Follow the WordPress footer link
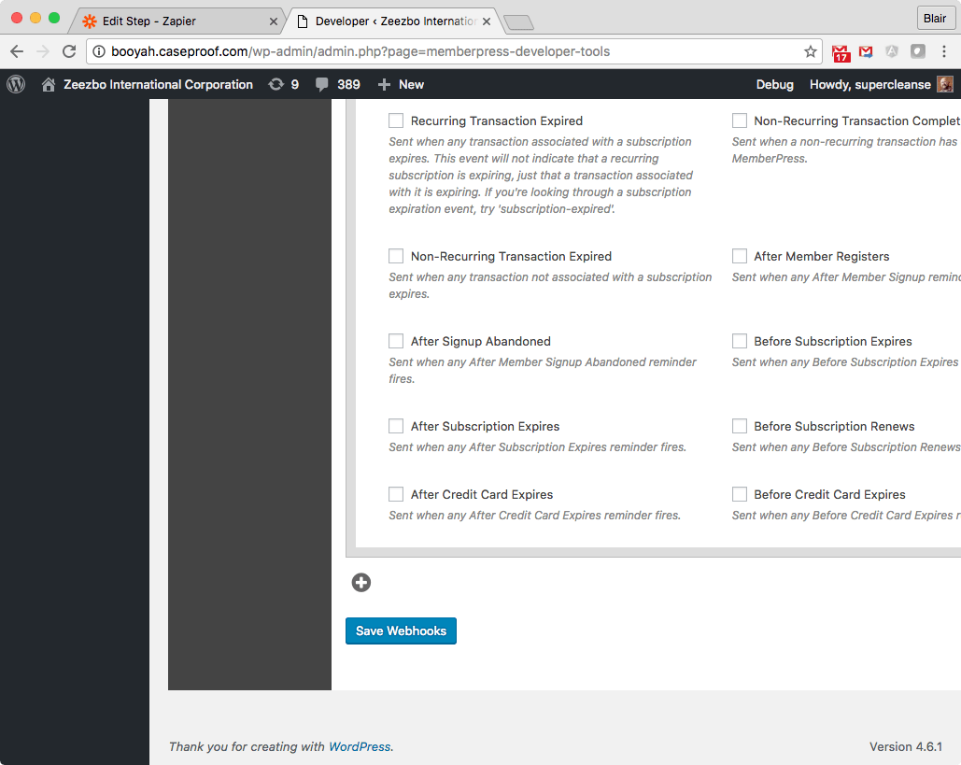Viewport: 961px width, 765px height. coord(360,746)
